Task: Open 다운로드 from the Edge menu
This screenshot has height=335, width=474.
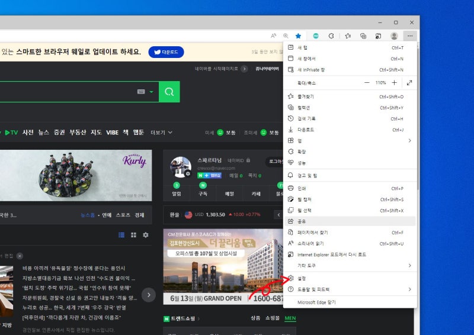Action: click(x=350, y=130)
